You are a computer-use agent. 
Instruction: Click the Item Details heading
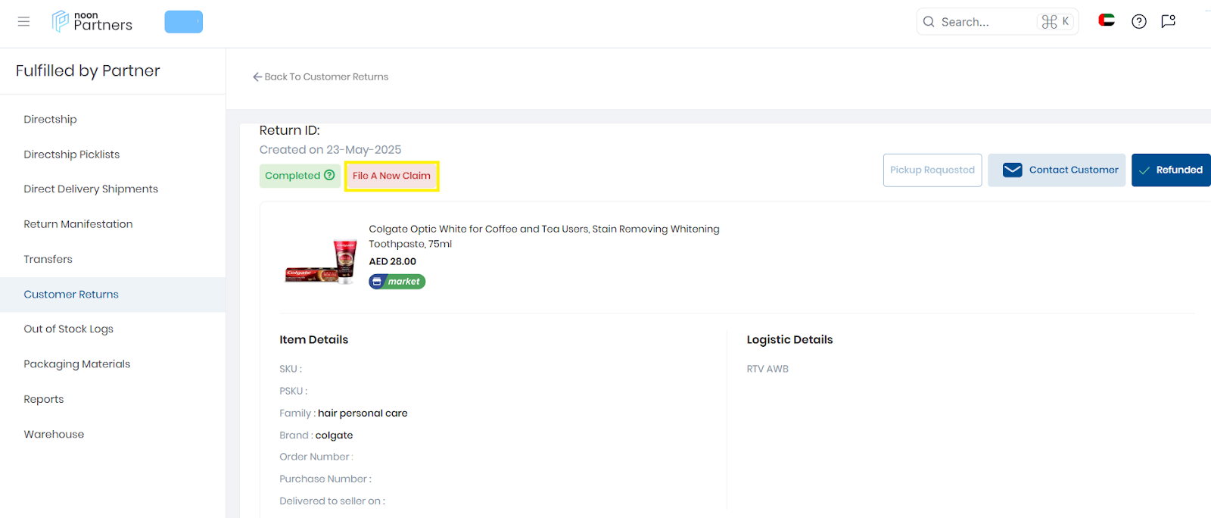[313, 339]
